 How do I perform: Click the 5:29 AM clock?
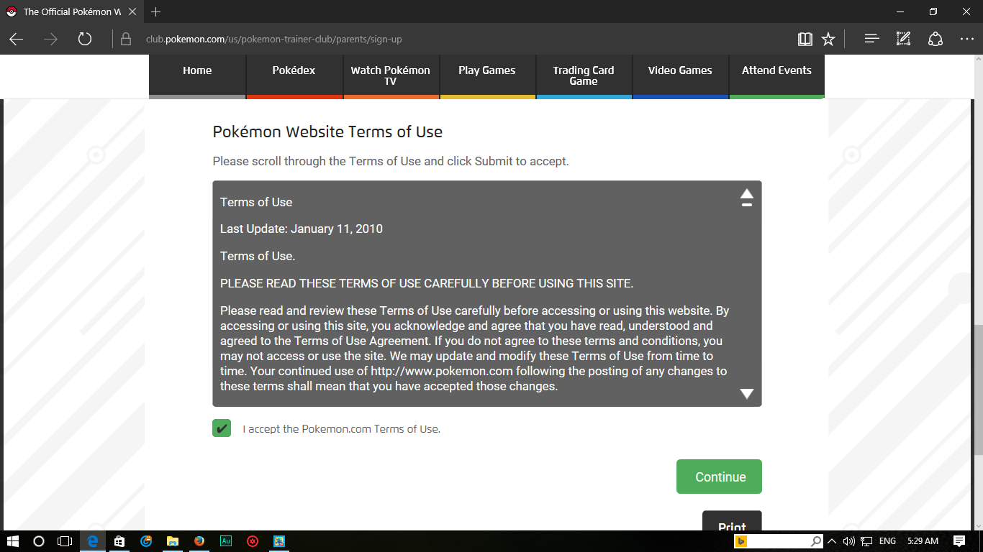point(923,541)
